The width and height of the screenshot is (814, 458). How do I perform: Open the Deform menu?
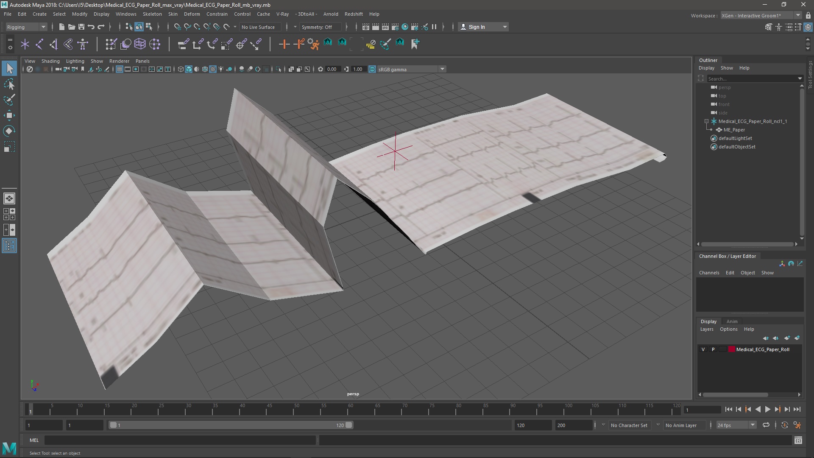click(x=192, y=14)
